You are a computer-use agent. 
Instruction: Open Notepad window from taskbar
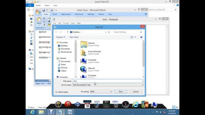[60, 112]
